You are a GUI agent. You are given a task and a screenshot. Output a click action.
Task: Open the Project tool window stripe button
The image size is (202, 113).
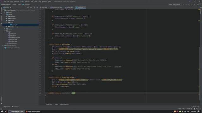pyautogui.click(x=1, y=10)
